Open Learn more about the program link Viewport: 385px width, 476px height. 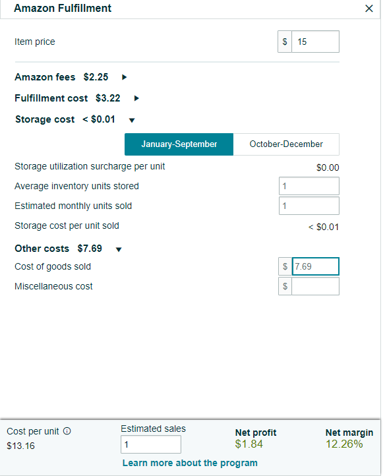(190, 463)
